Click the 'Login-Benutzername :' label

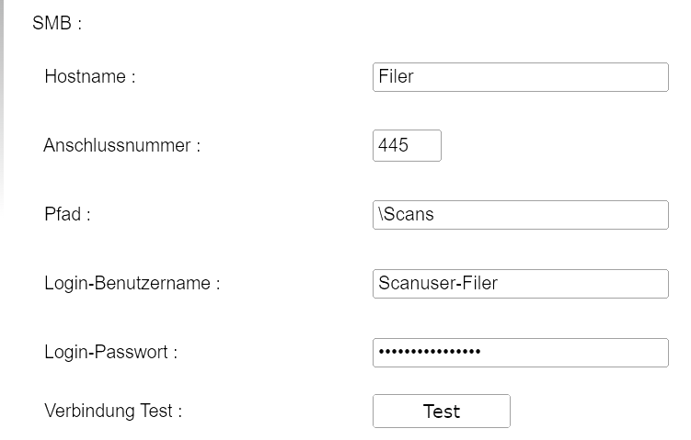coord(132,284)
